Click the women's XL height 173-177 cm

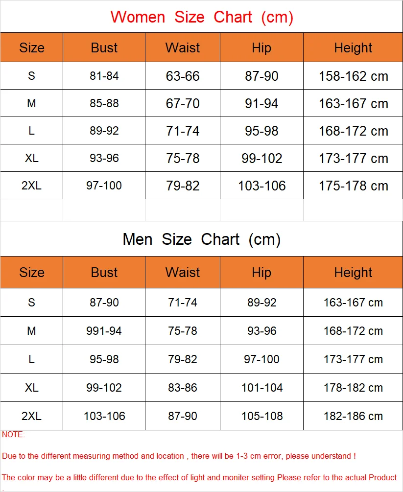coord(353,158)
